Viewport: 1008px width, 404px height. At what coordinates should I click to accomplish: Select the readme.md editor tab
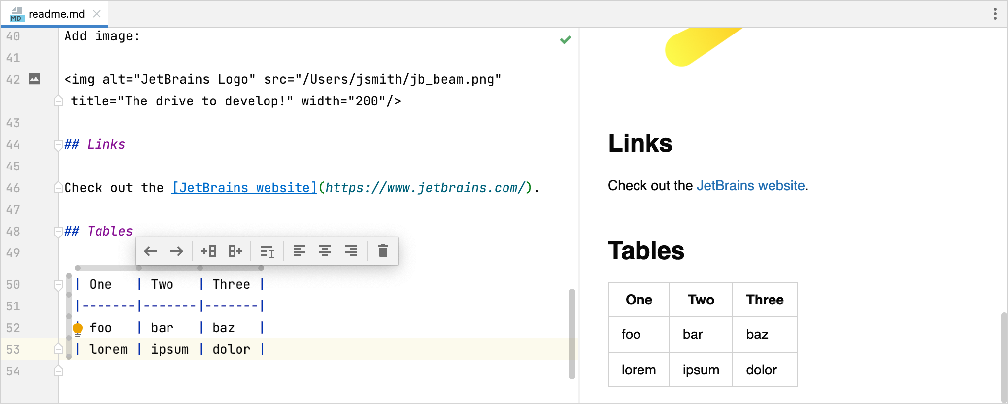click(54, 14)
